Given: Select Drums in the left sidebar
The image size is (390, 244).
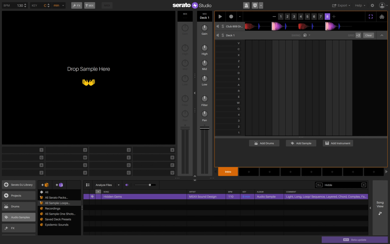Looking at the screenshot, I should click(x=19, y=206).
